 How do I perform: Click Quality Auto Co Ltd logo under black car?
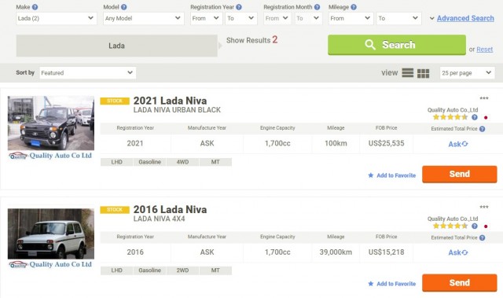[50, 156]
